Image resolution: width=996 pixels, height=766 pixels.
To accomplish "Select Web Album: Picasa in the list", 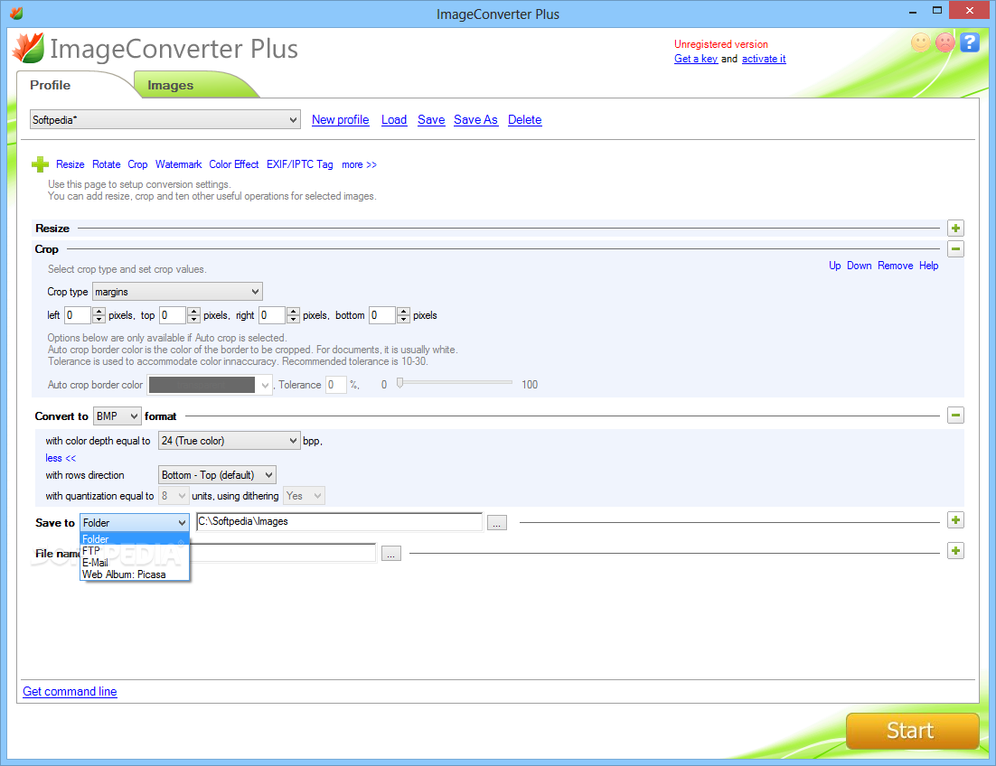I will 135,574.
